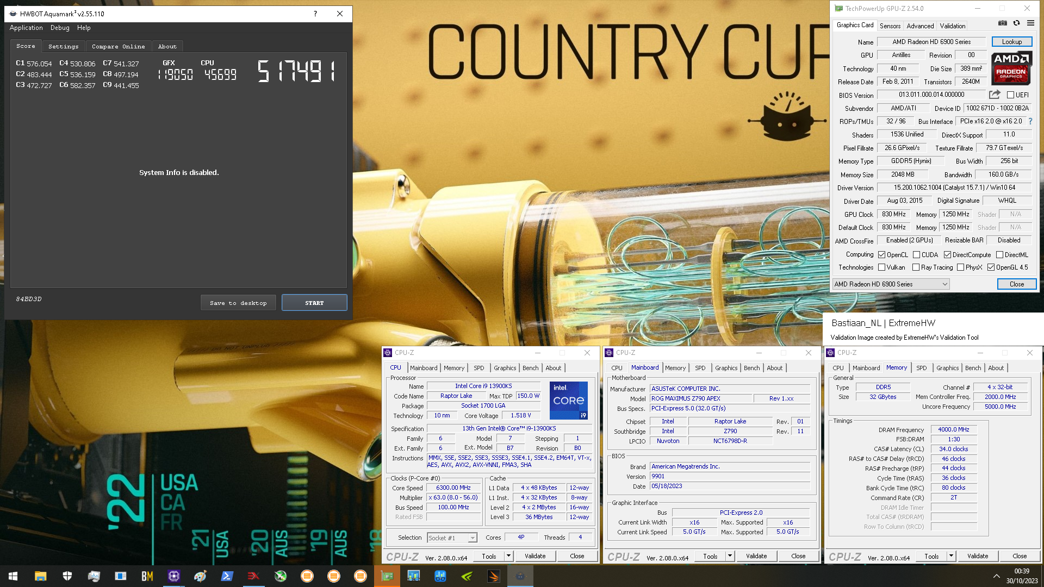The width and height of the screenshot is (1044, 587).
Task: Click the Aquamark total score 517491
Action: [297, 71]
